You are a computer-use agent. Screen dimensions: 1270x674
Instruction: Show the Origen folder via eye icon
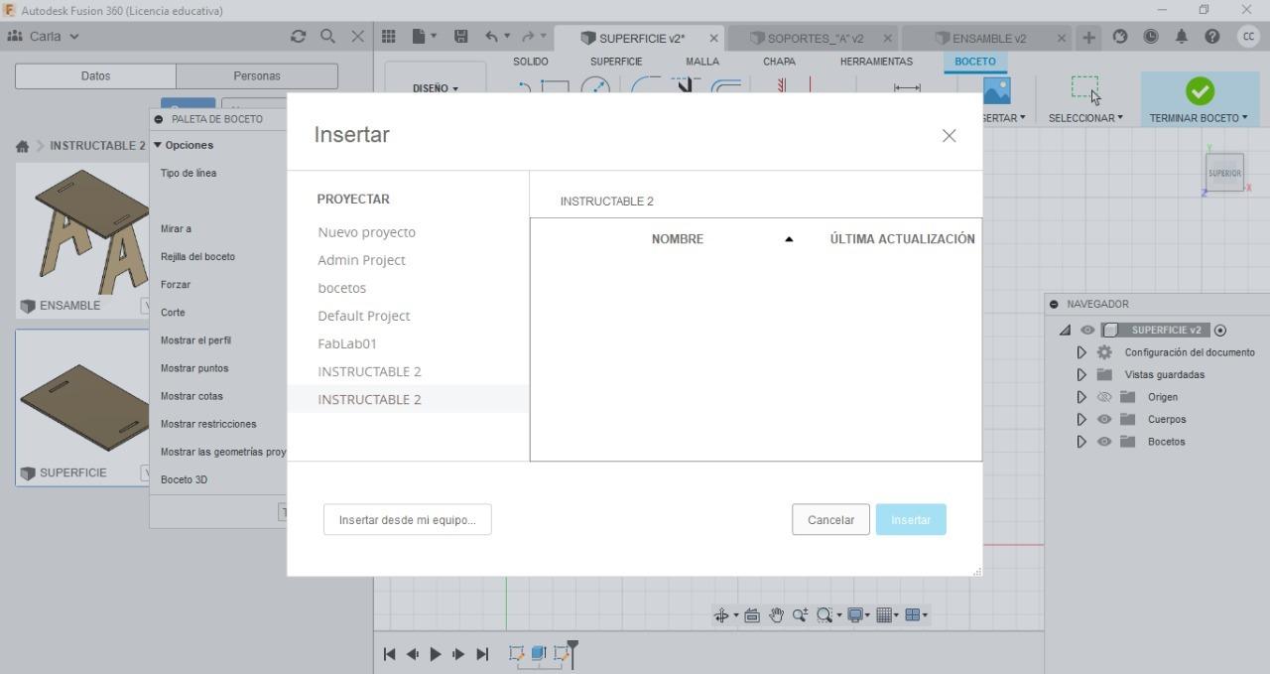[1104, 397]
